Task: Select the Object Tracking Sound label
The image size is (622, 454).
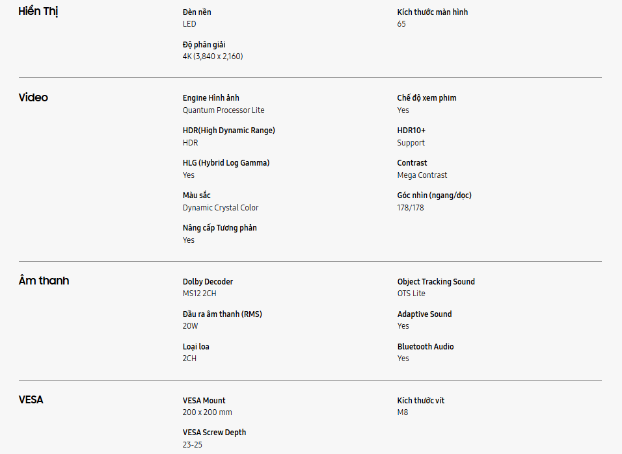Action: coord(436,282)
